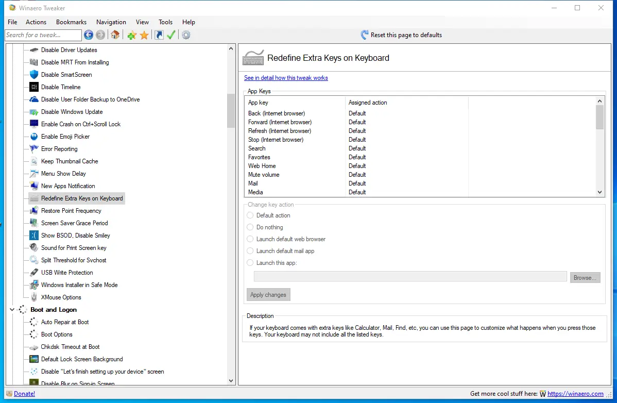Viewport: 617px width, 403px height.
Task: Open the Help menu
Action: pos(188,22)
